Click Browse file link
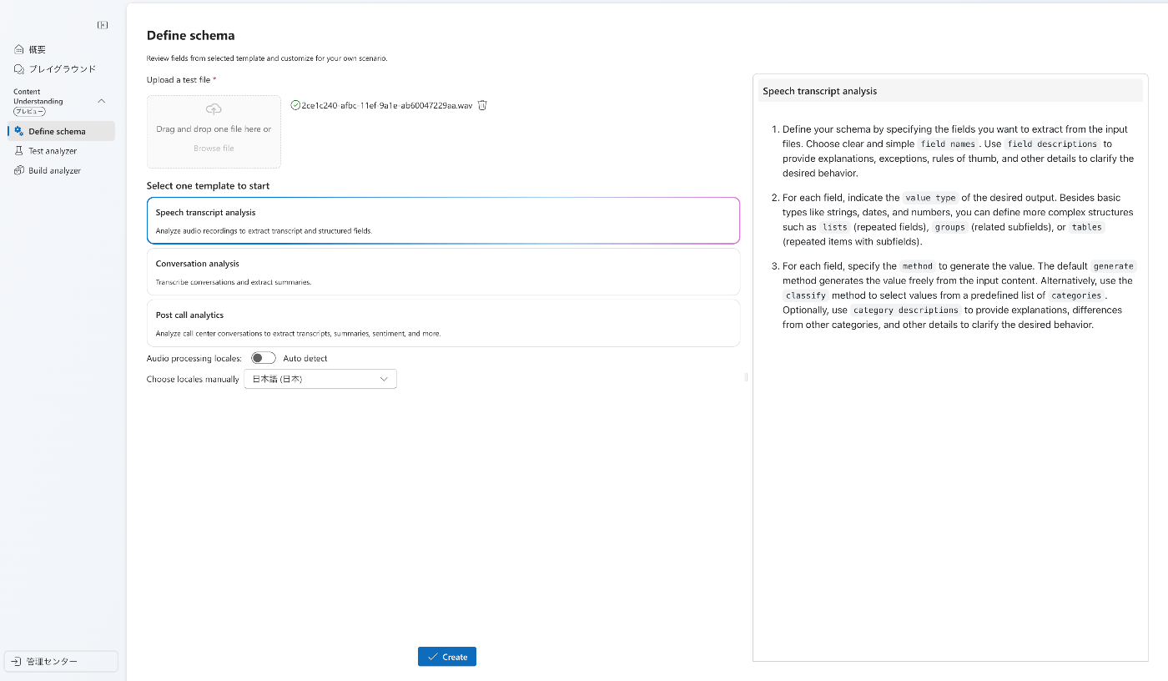Viewport: 1168px width, 681px height. (214, 149)
